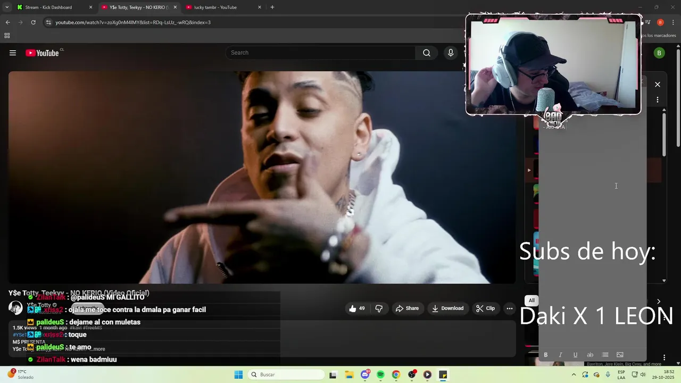Switch to lucky tambr YouTube tab
681x383 pixels.
(x=224, y=7)
